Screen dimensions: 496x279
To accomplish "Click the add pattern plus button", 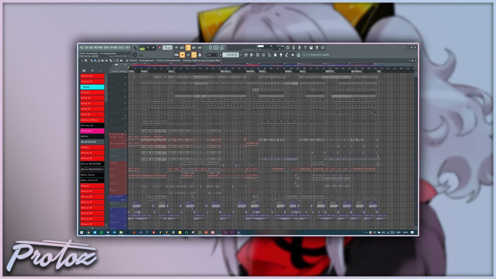I will coord(241,55).
